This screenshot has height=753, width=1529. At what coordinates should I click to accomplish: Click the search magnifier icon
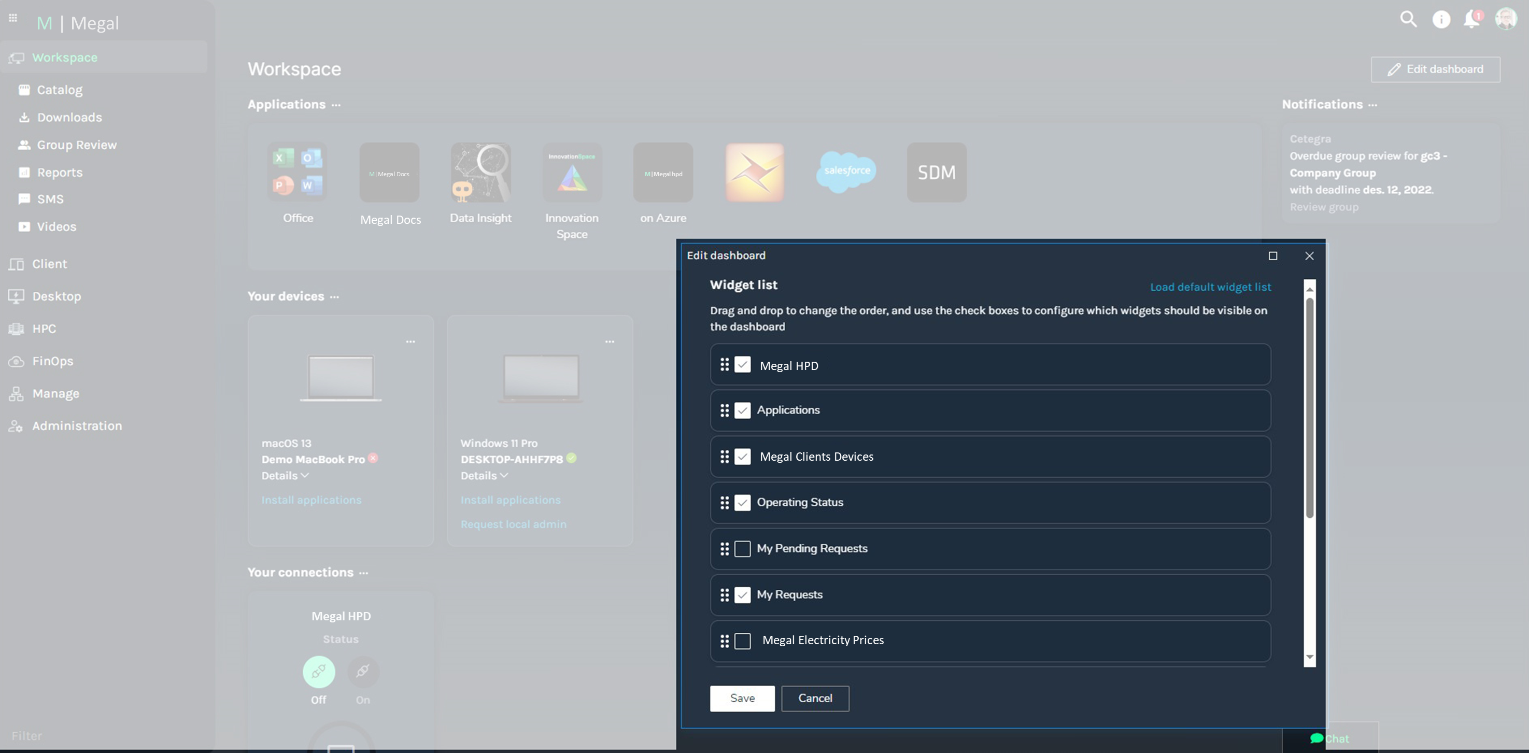coord(1407,20)
